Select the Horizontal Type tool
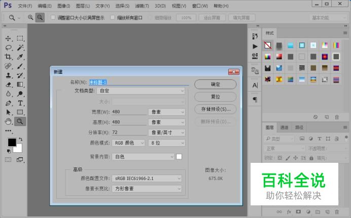 [20, 103]
